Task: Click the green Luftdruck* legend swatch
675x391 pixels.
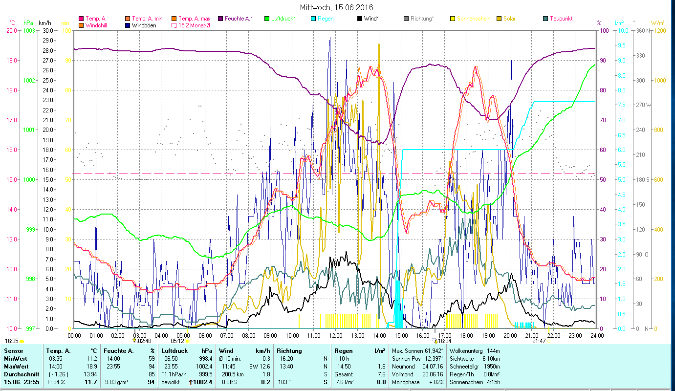Action: point(266,19)
